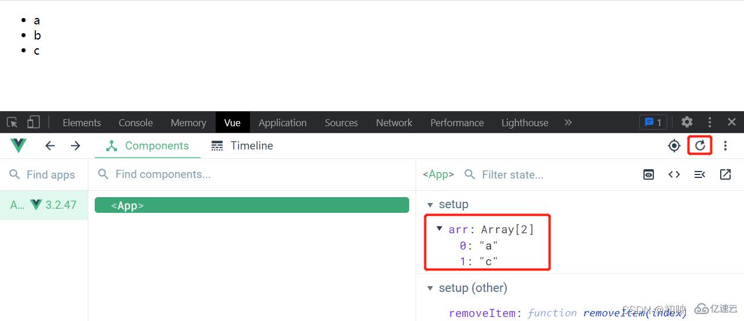Open the Elements tab
This screenshot has width=744, height=321.
point(82,123)
